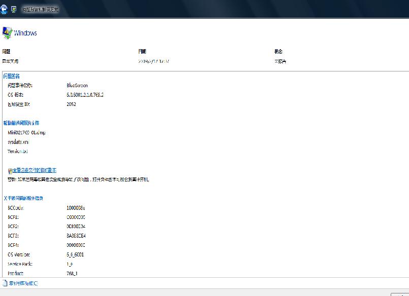Click the 问题事件名称 label
Viewport: 409px width, 296px height.
click(x=20, y=85)
